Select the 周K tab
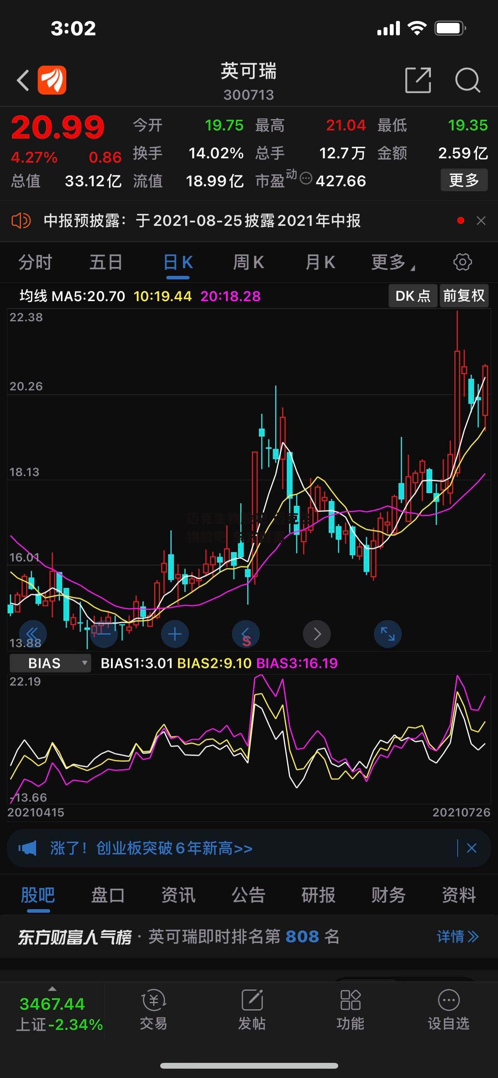This screenshot has height=1078, width=498. [x=248, y=262]
